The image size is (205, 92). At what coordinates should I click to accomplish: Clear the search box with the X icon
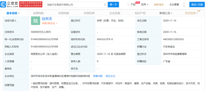105,5
